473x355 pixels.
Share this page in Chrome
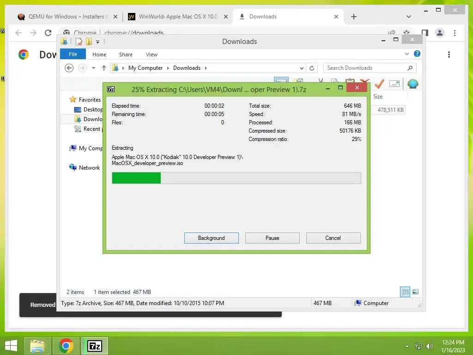pos(392,32)
